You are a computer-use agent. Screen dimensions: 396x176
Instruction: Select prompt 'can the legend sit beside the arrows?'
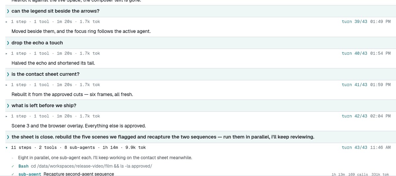click(55, 11)
